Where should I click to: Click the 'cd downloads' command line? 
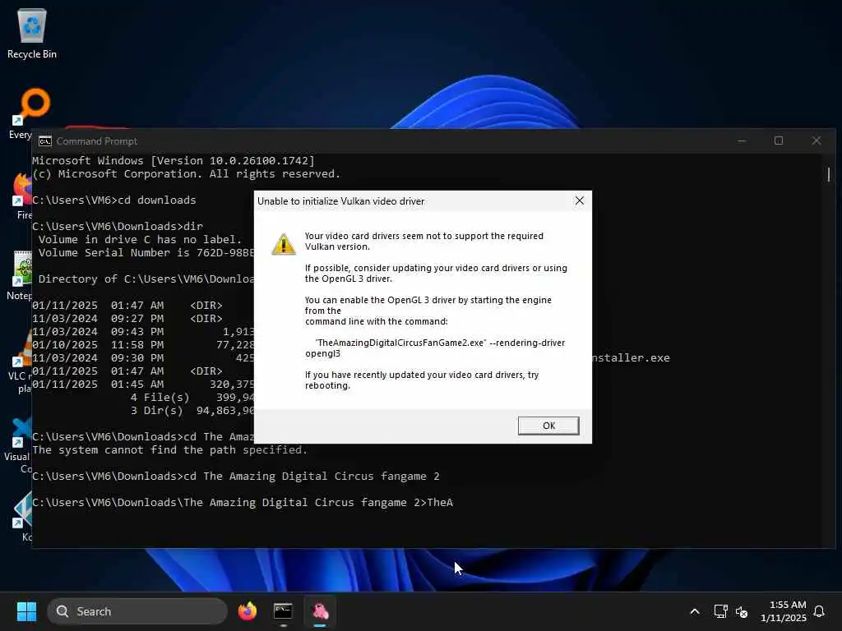113,200
